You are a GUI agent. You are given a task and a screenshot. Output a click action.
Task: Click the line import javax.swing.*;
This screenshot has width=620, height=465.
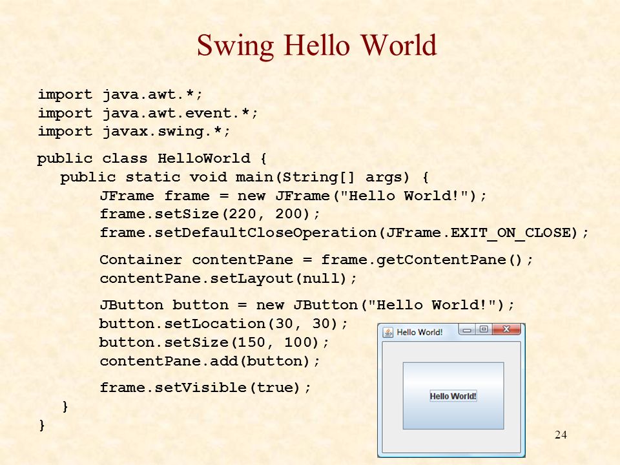134,132
